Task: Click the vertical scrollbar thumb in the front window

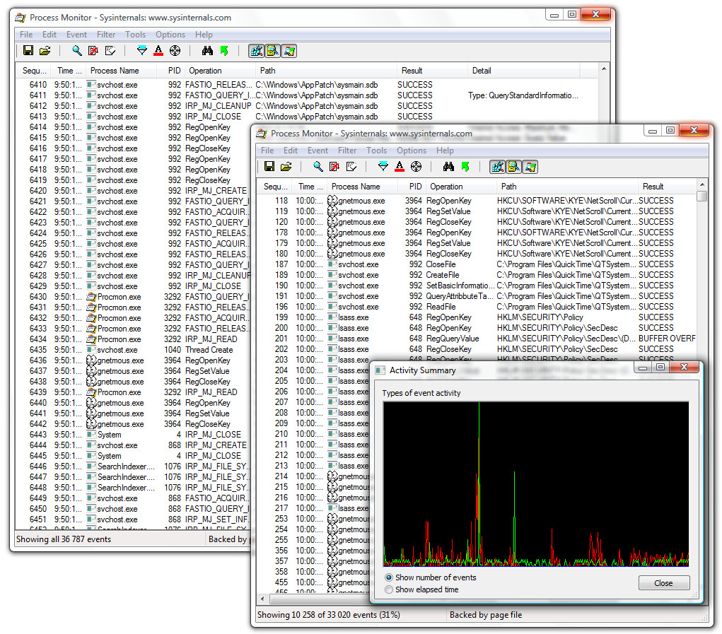Action: 701,196
